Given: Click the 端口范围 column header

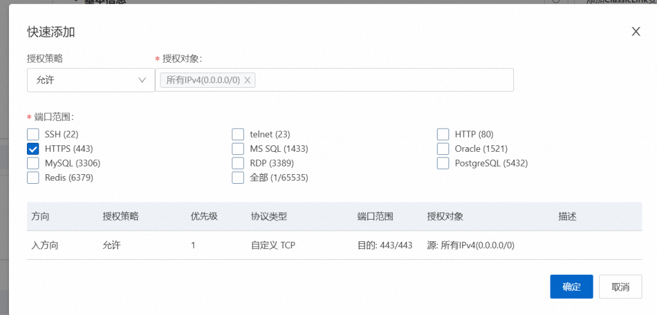Looking at the screenshot, I should coord(375,216).
